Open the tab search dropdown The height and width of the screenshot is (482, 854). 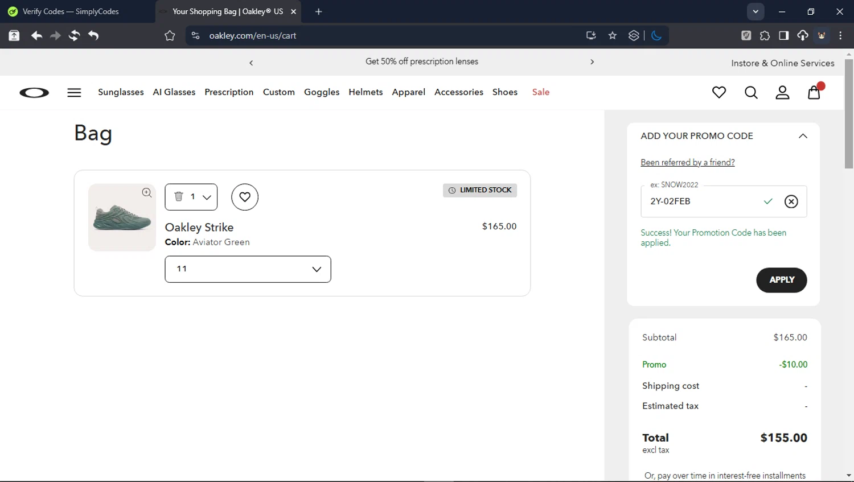coord(756,11)
